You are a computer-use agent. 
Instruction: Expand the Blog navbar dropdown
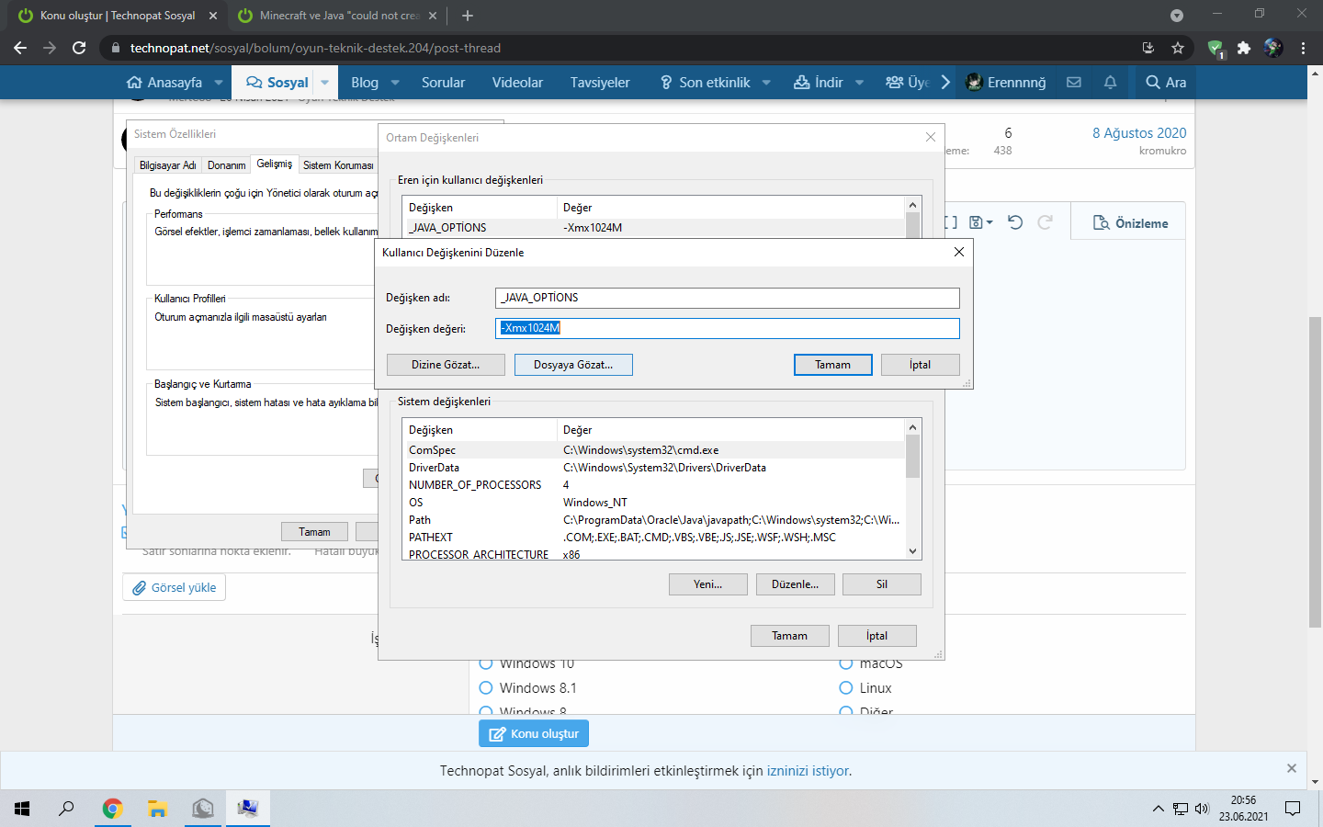pyautogui.click(x=395, y=82)
